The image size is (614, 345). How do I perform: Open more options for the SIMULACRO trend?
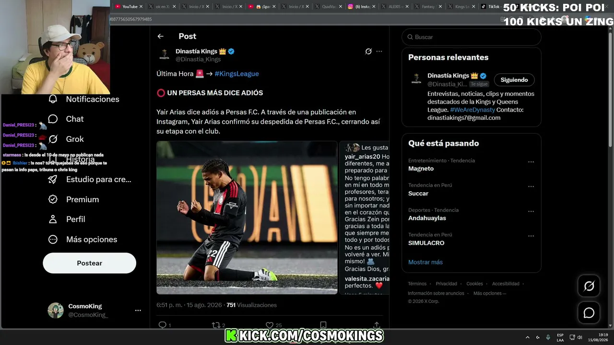[x=531, y=236]
